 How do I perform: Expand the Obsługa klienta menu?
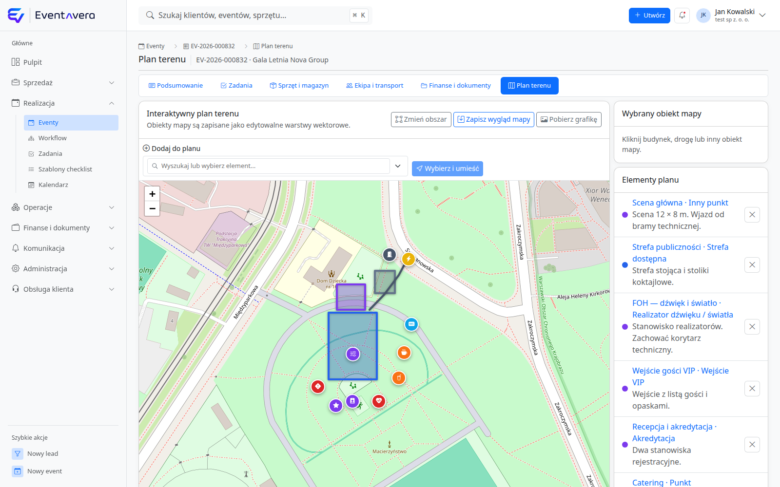pyautogui.click(x=64, y=289)
